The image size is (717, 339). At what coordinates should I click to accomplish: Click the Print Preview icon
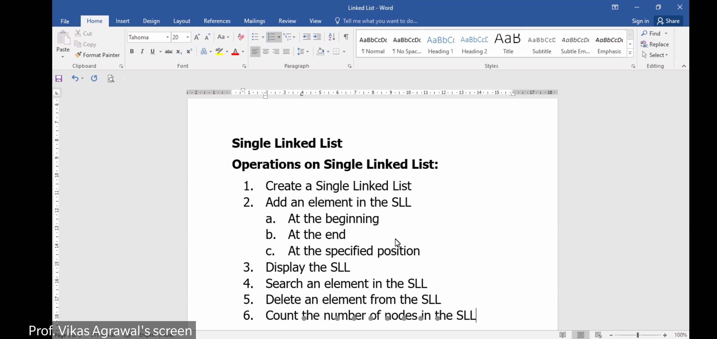pos(111,78)
